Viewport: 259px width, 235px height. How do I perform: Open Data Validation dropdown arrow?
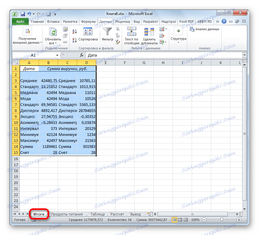tap(166, 29)
